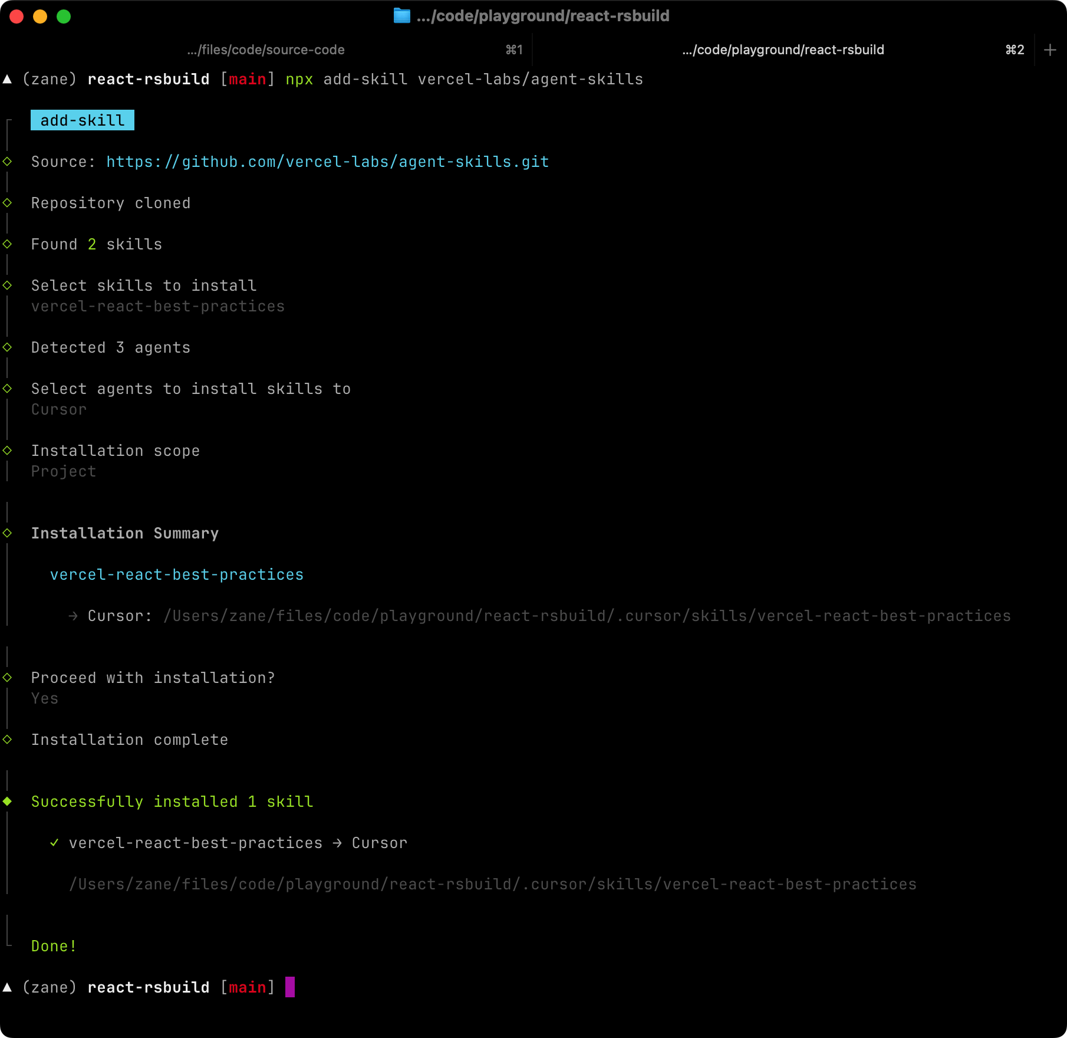Click the Cursor install path in summary
Viewport: 1067px width, 1038px height.
click(587, 616)
